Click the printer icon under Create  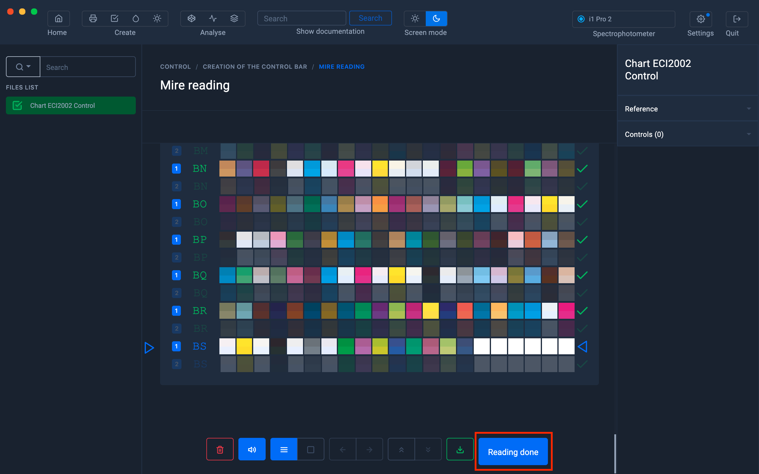tap(93, 18)
